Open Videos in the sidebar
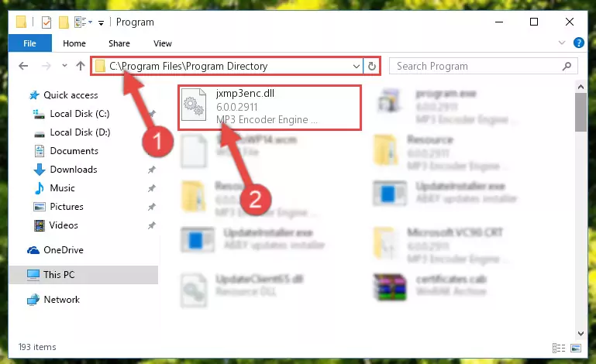Image resolution: width=596 pixels, height=364 pixels. [x=64, y=225]
